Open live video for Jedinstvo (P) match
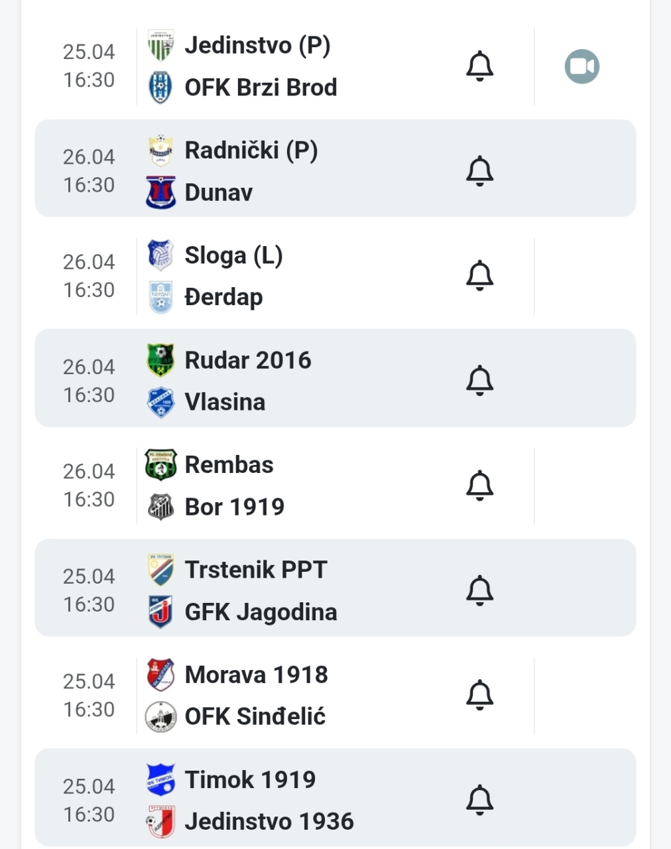This screenshot has height=849, width=671. [581, 66]
